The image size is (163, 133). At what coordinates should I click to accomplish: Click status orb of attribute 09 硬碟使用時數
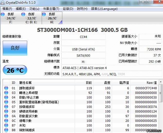pos(6,111)
